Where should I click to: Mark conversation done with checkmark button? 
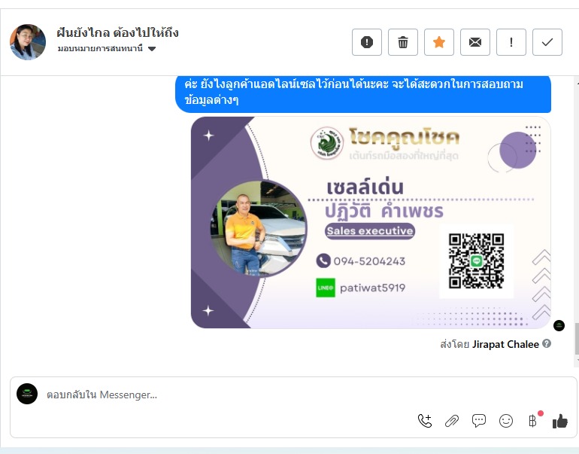[547, 42]
